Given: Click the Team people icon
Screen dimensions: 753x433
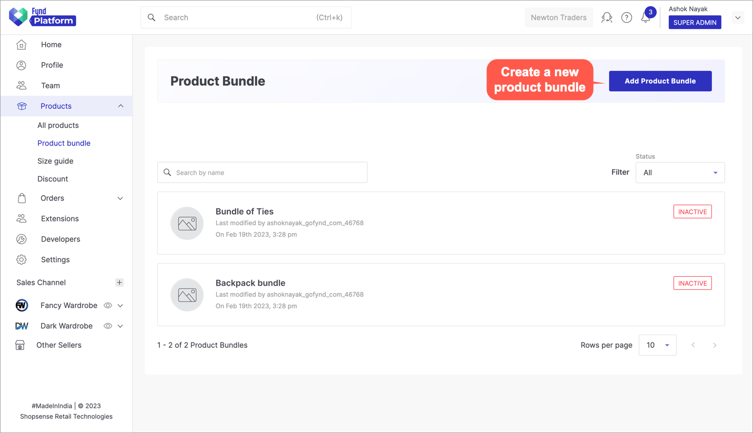Looking at the screenshot, I should pyautogui.click(x=21, y=85).
